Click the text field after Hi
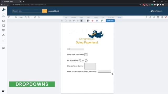The height and width of the screenshot is (94, 168). tap(77, 49)
